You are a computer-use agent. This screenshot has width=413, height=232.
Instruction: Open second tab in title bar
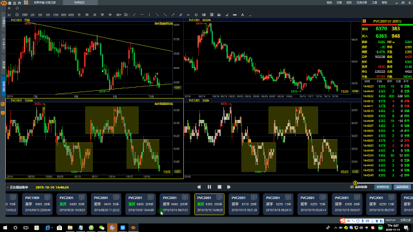(79, 3)
